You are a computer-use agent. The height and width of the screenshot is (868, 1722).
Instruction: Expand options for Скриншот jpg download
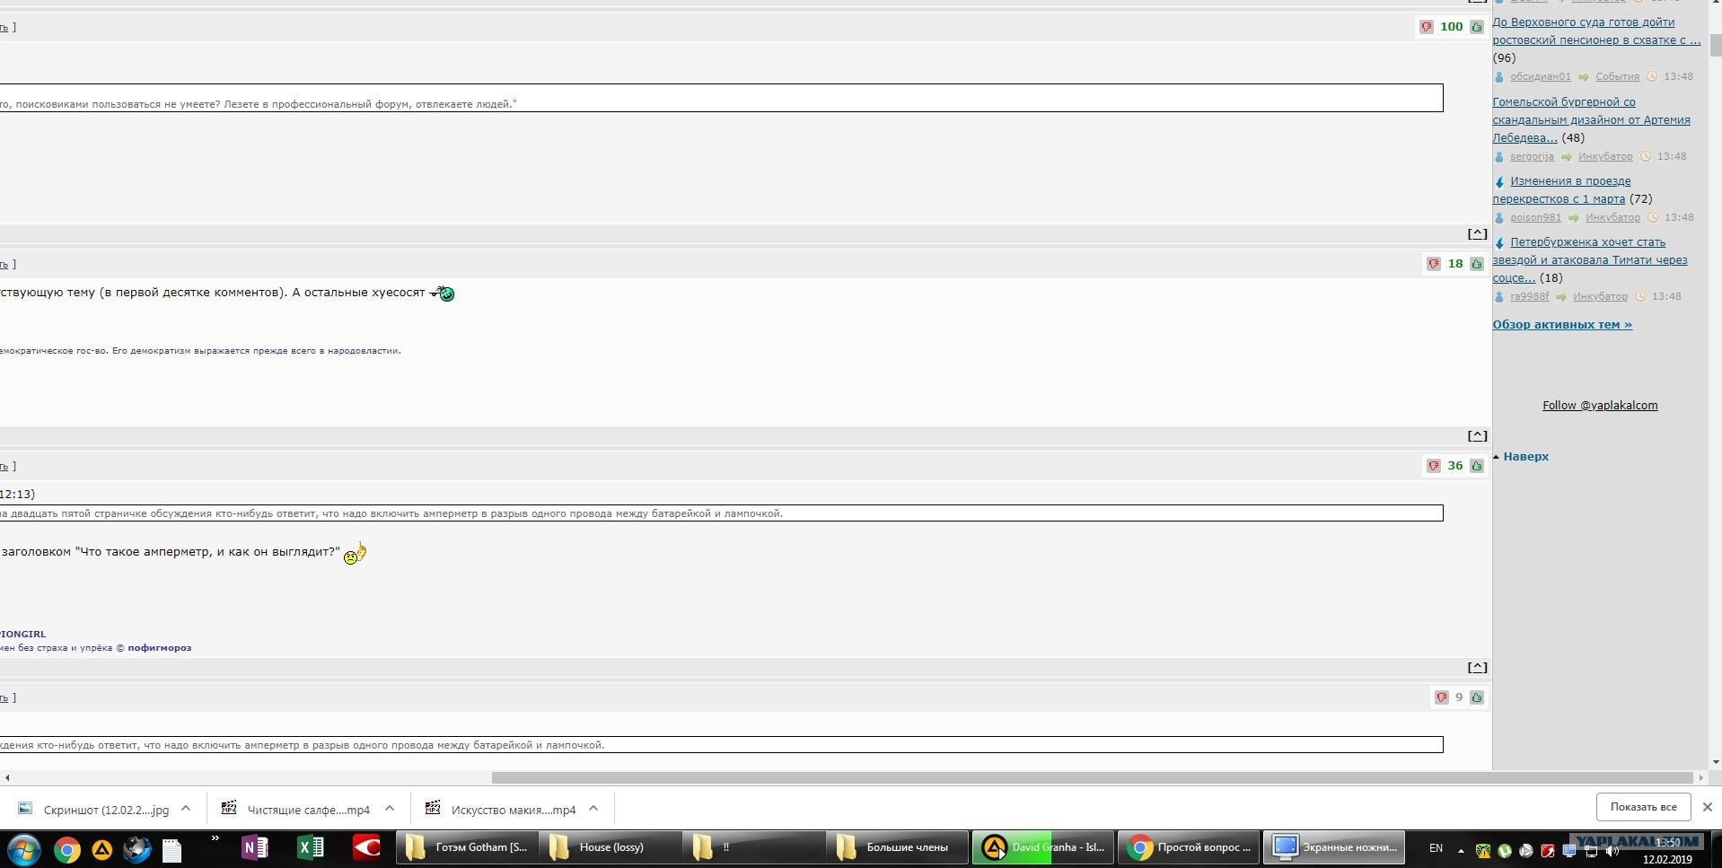[186, 809]
